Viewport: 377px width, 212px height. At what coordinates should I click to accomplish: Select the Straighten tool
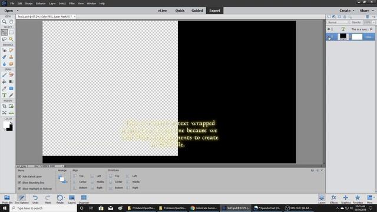11,113
